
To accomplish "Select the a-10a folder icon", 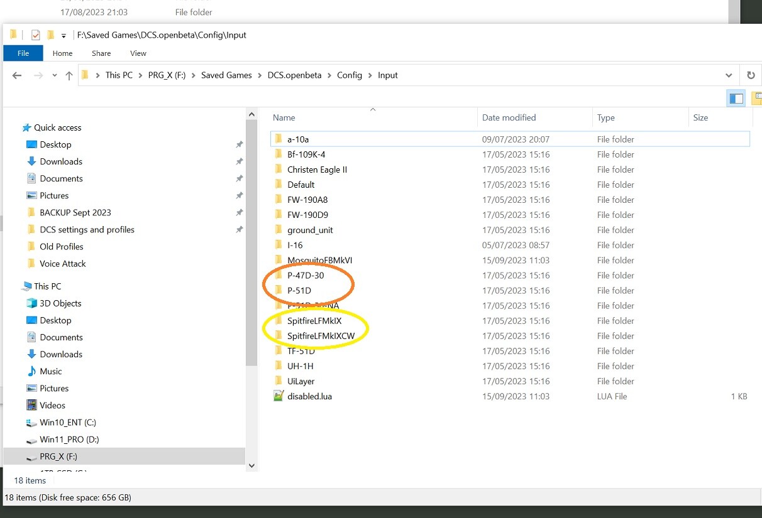I will [x=279, y=139].
